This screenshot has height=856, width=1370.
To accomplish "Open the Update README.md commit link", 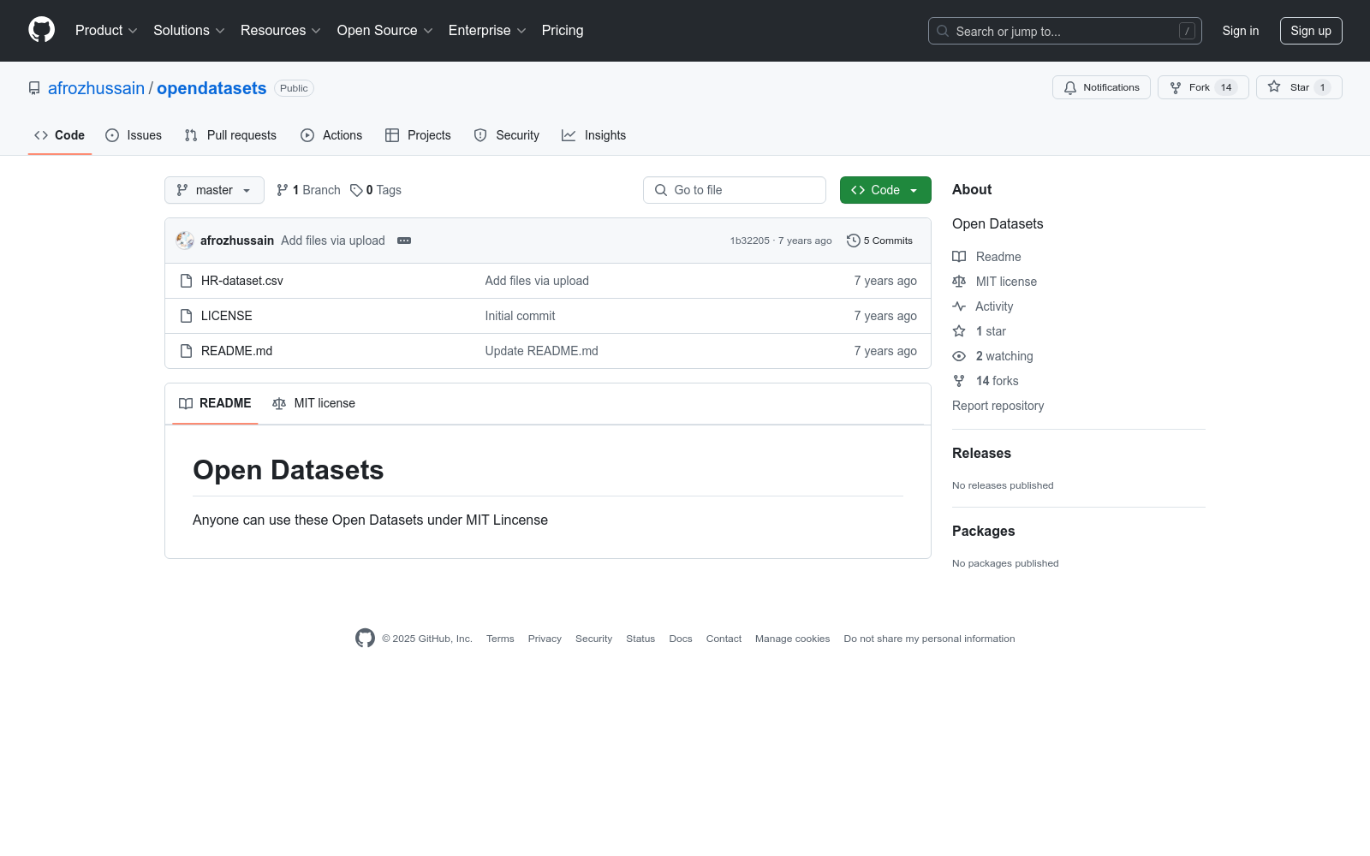I will click(x=542, y=351).
